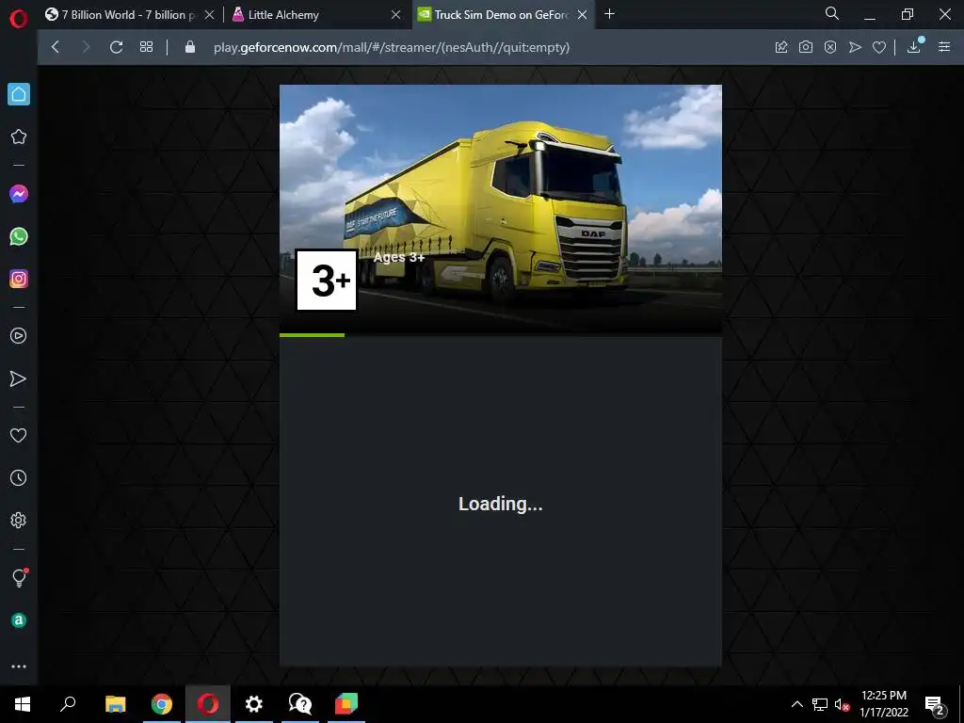Close the Truck Sim Demo tab

coord(582,15)
